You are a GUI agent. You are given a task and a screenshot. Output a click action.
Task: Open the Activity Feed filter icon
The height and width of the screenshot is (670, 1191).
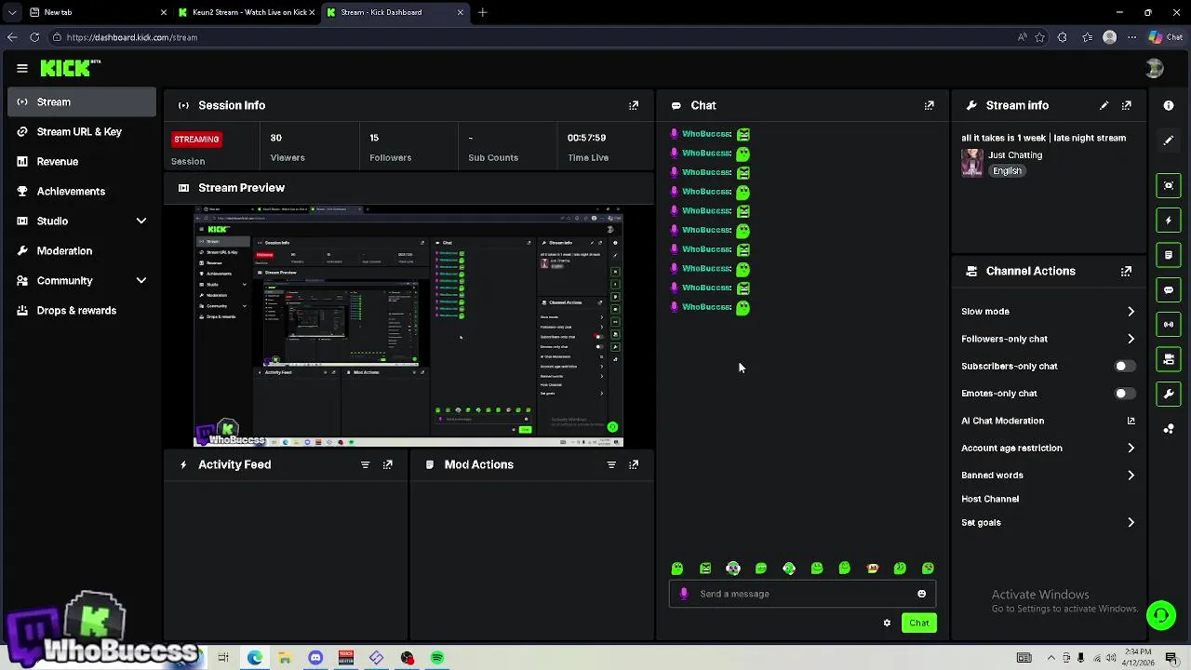tap(365, 464)
